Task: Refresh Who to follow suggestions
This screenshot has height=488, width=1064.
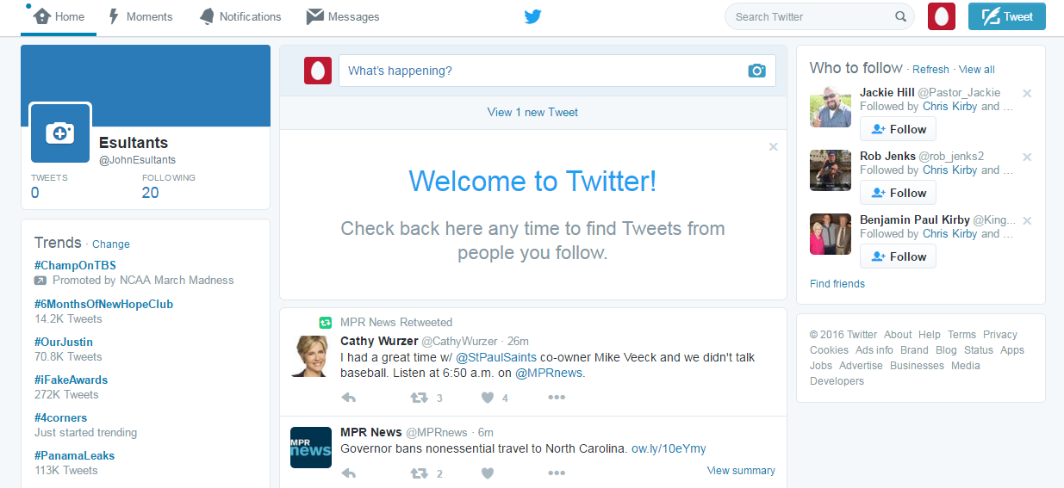Action: (930, 70)
